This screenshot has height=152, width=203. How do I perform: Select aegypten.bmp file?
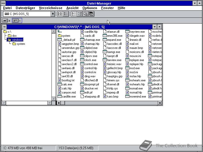[x=69, y=44]
